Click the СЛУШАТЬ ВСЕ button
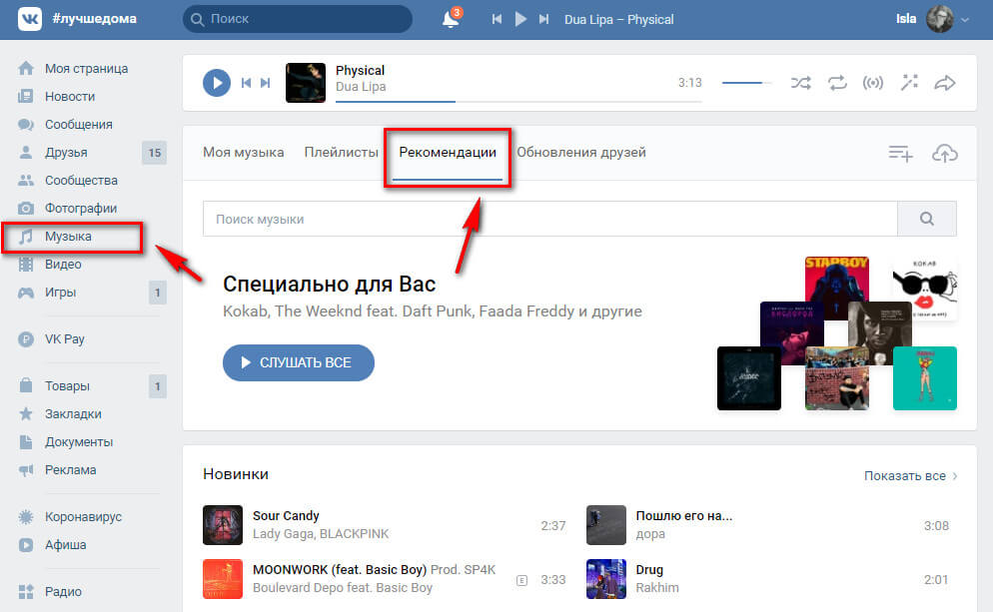Screen dimensions: 993x612 [x=298, y=362]
